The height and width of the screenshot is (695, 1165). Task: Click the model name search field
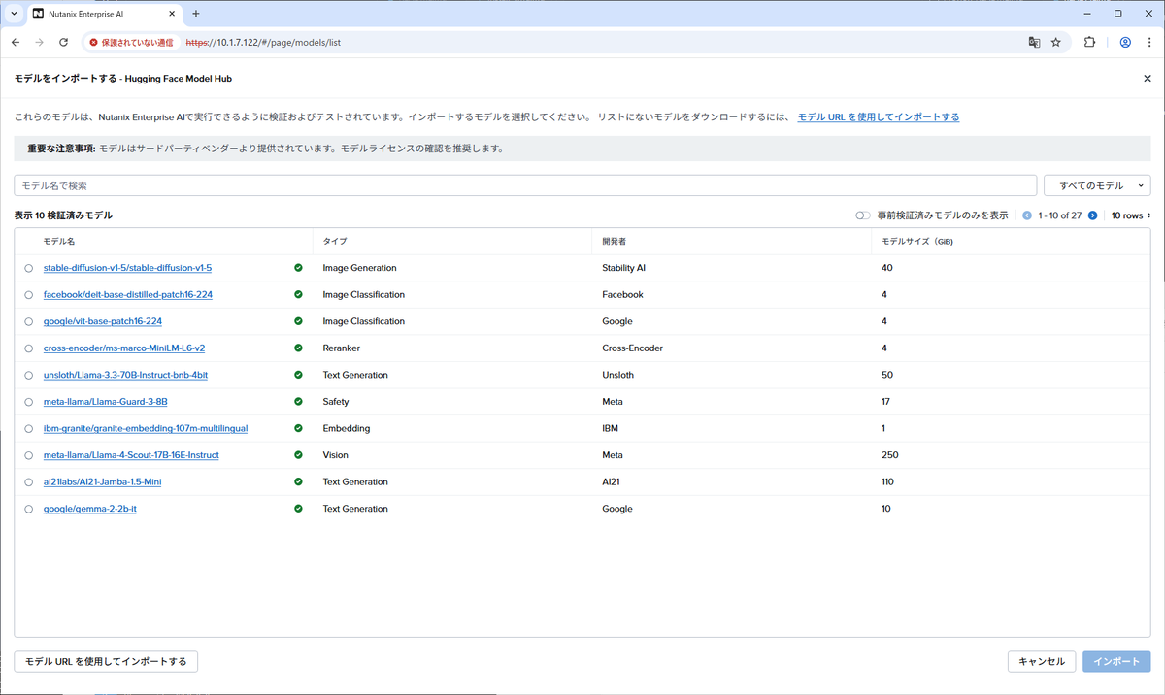525,185
